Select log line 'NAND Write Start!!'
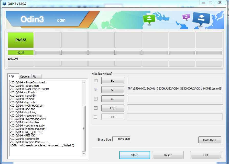 (29, 89)
